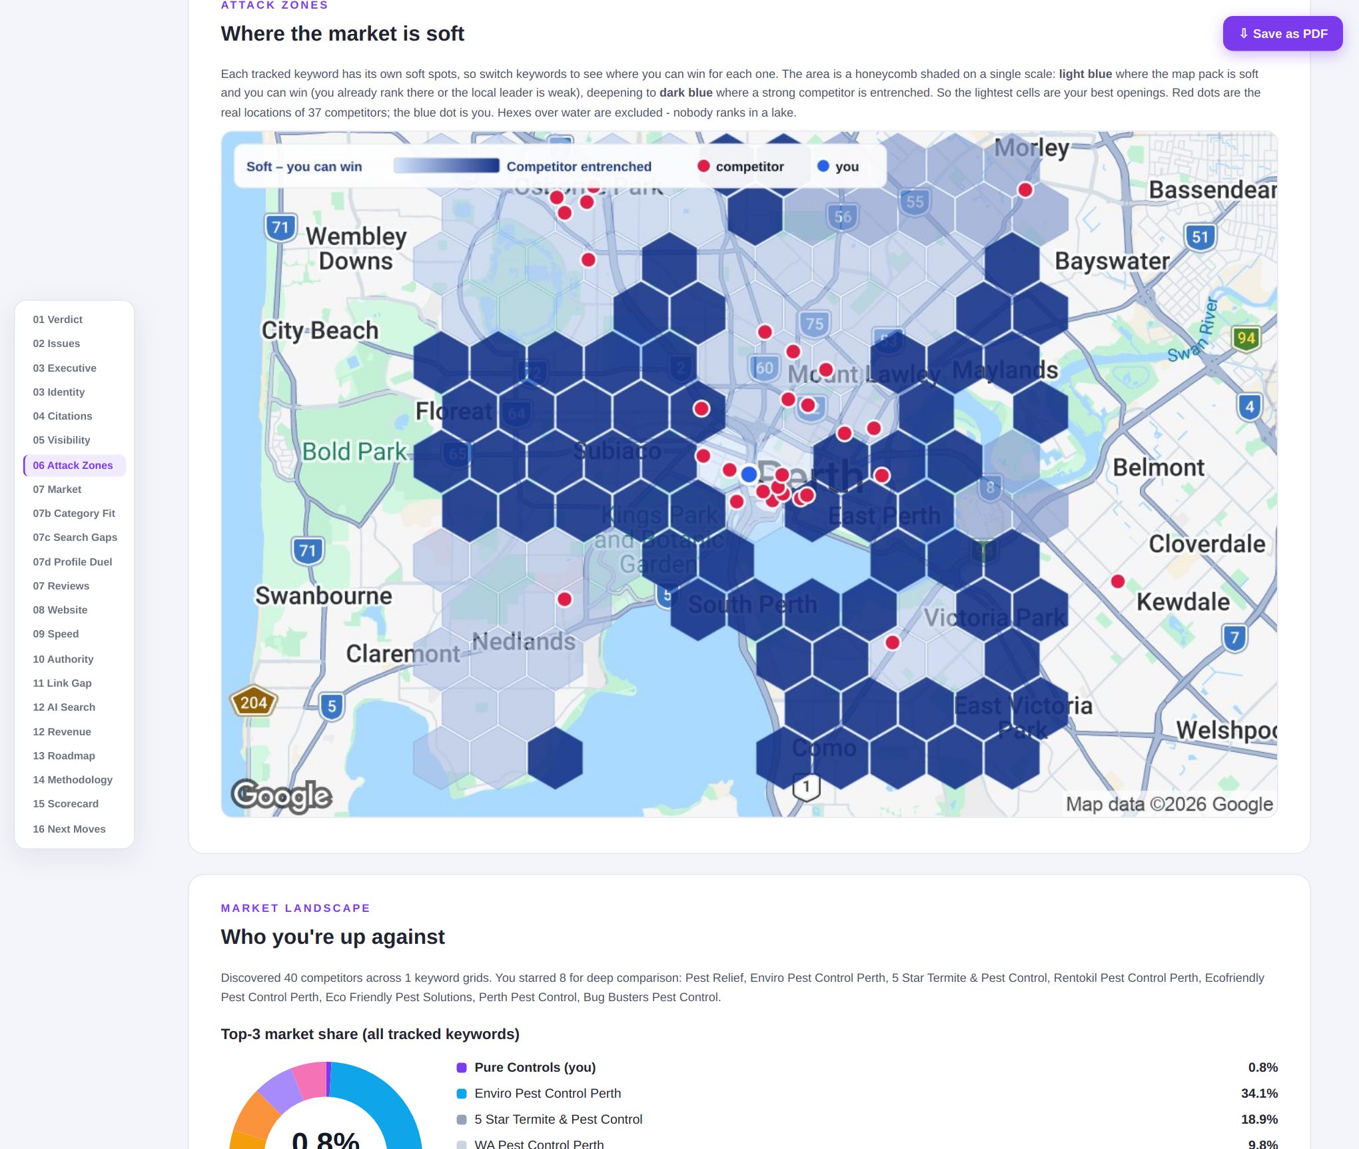The image size is (1359, 1149).
Task: Jump to 16 Next Moves
Action: point(69,829)
